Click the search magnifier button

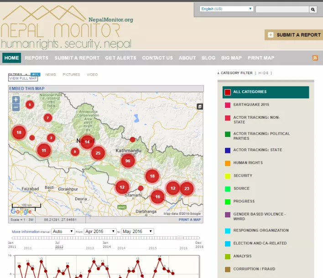pyautogui.click(x=313, y=9)
